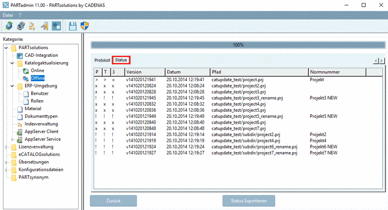Click version v141020120824

coord(141,86)
